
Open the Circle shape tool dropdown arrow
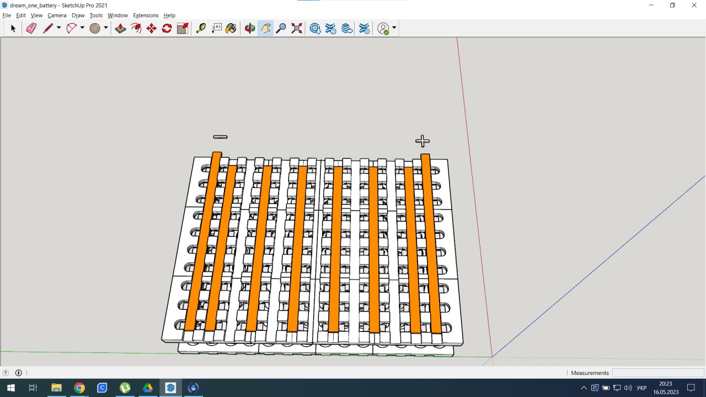coord(105,28)
